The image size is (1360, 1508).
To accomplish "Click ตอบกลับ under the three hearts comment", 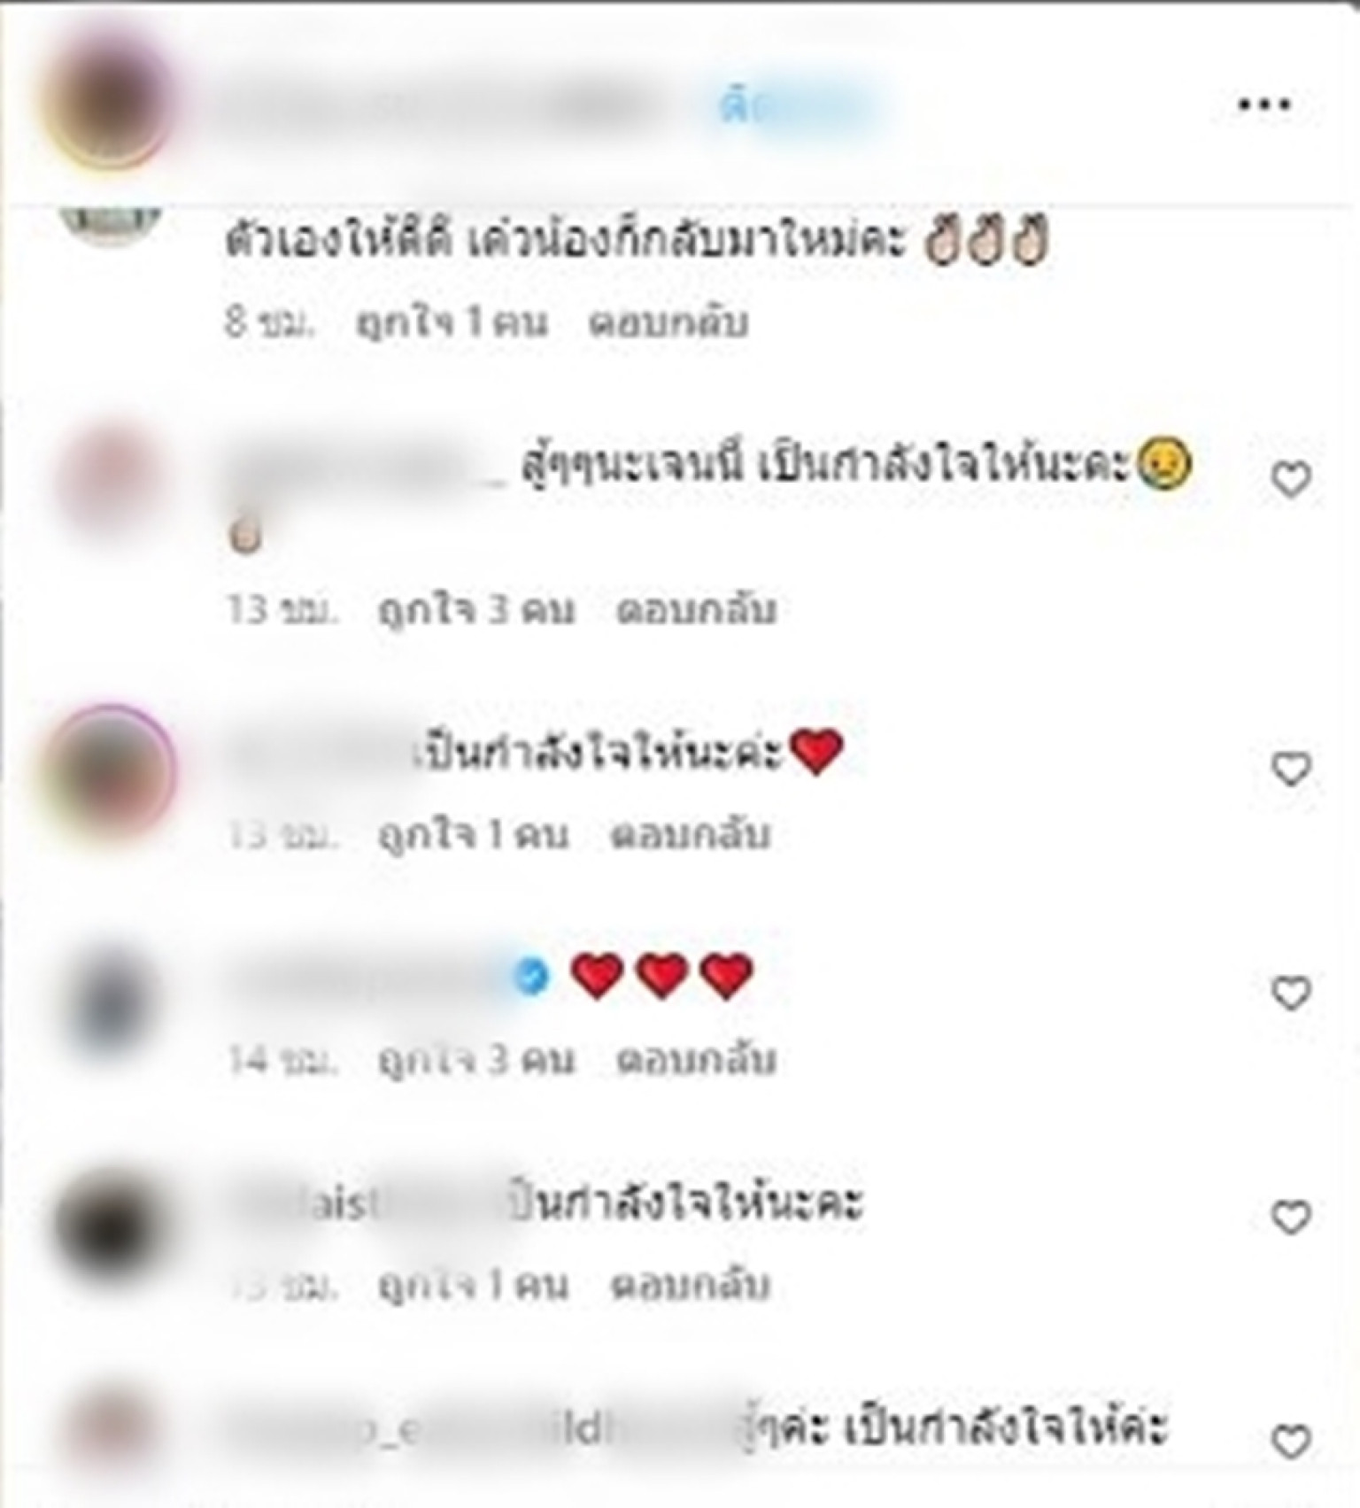I will click(696, 1060).
